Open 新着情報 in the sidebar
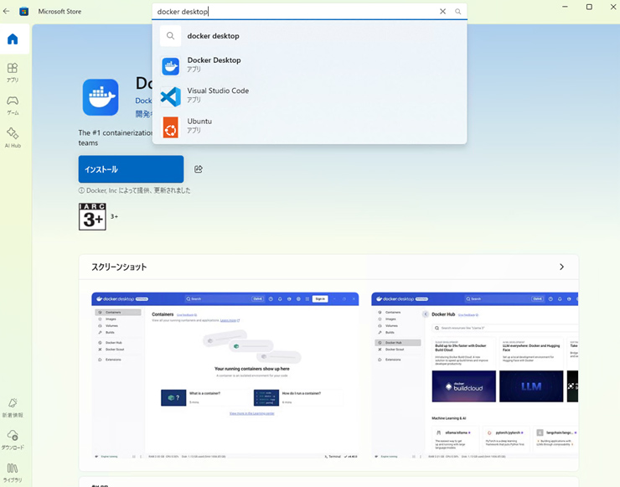The image size is (620, 487). pos(13,407)
